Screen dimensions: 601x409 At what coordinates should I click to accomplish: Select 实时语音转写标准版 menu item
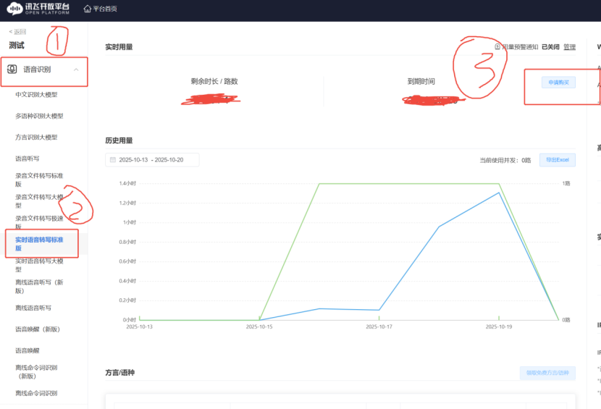pos(39,243)
